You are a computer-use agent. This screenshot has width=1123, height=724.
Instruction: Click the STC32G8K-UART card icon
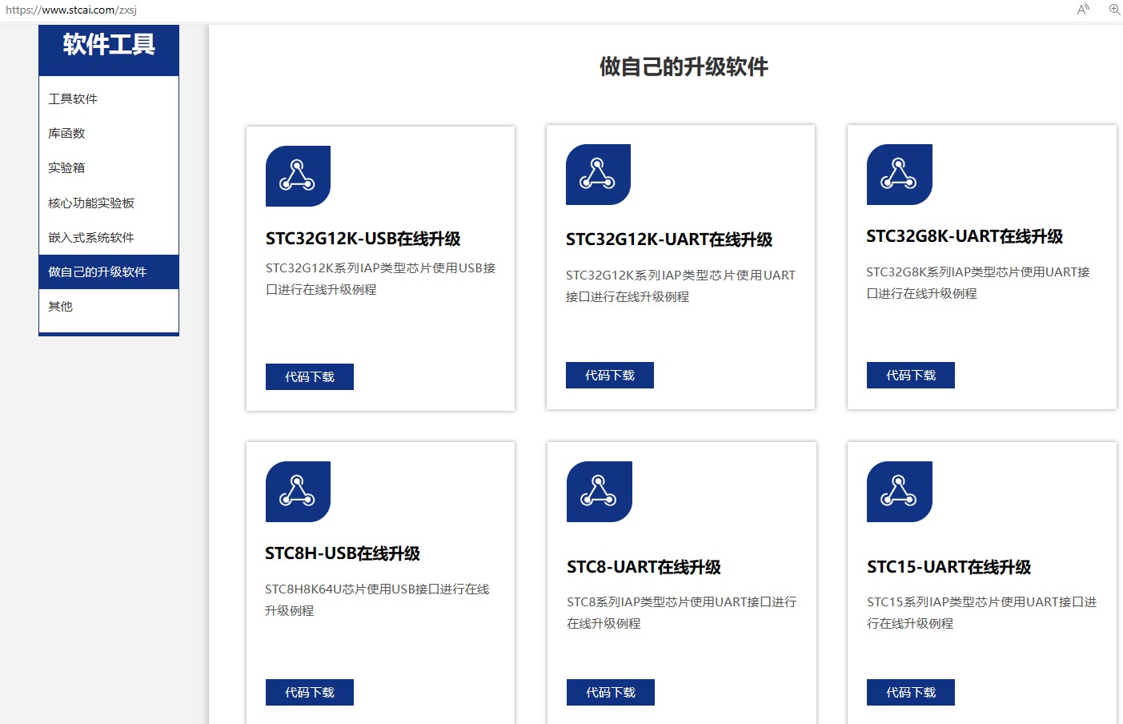coord(899,175)
